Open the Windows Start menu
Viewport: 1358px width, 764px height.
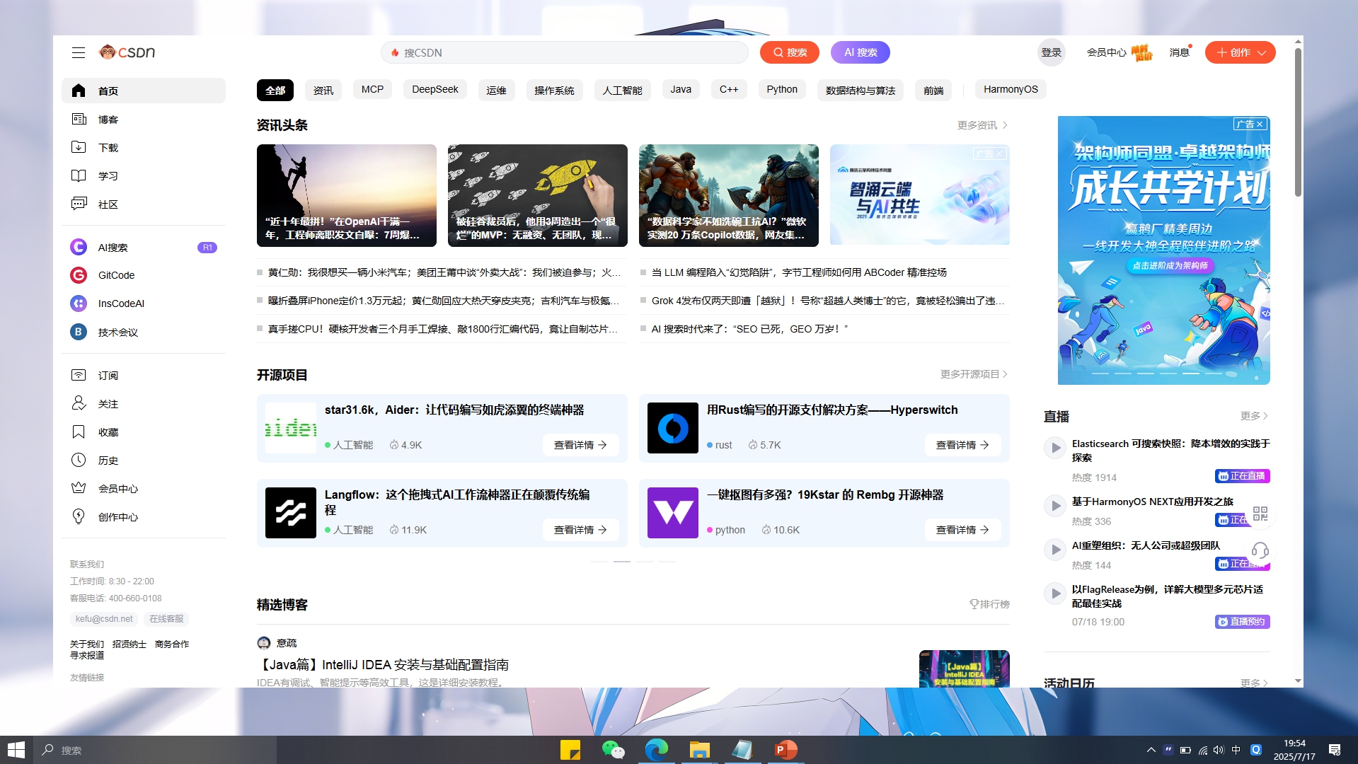(x=16, y=750)
